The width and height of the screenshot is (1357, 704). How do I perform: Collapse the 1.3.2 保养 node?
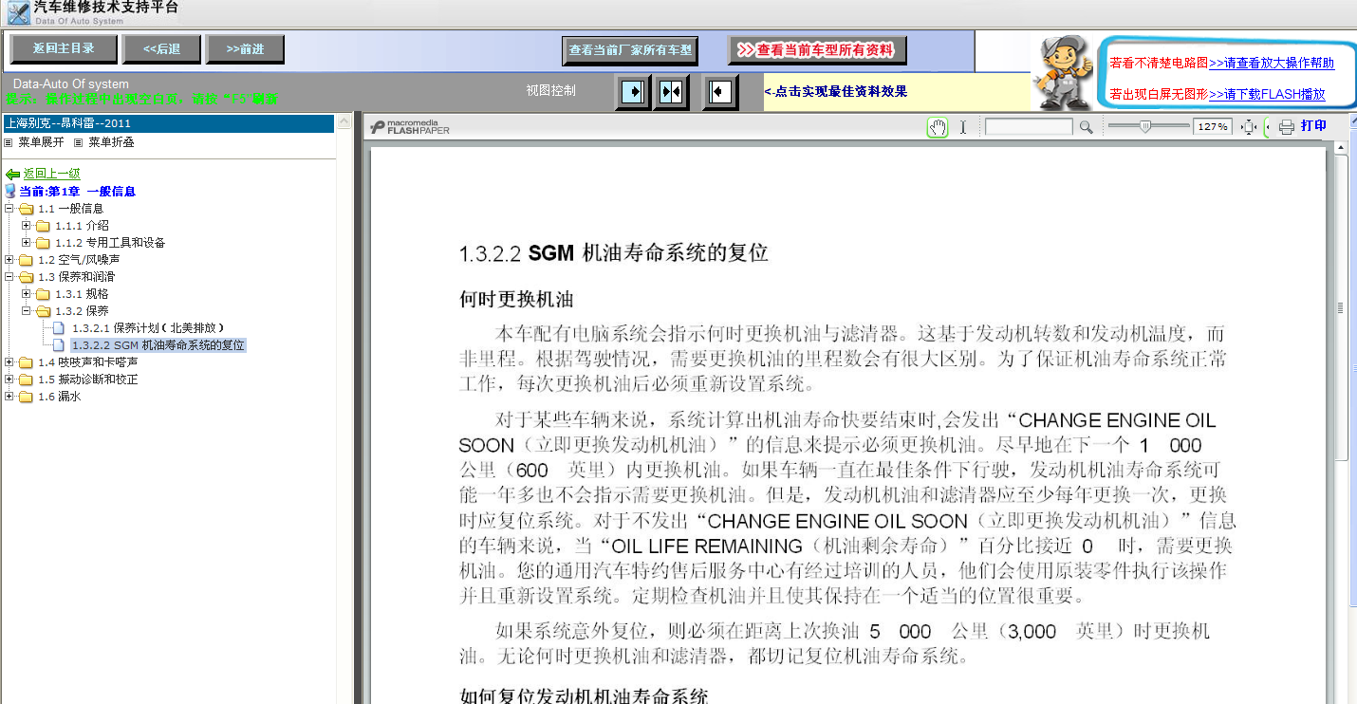(27, 311)
